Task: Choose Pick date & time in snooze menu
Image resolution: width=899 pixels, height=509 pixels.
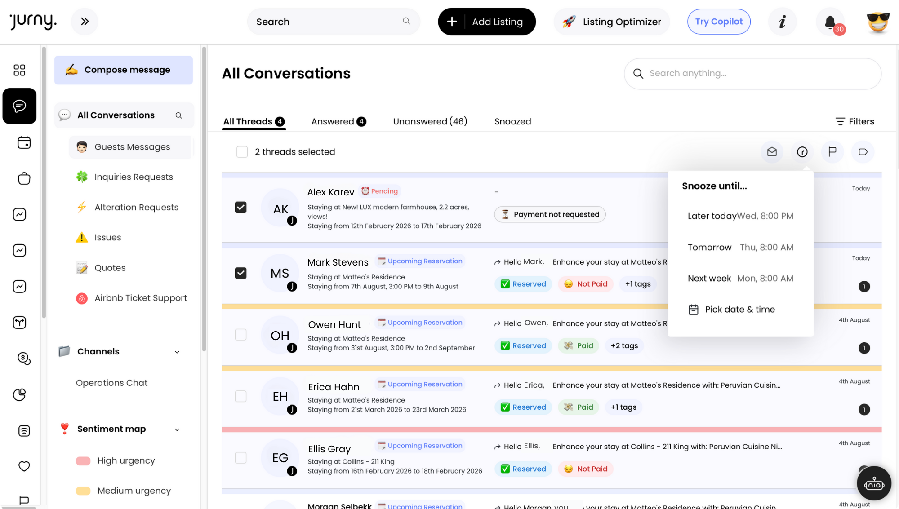Action: (x=739, y=309)
